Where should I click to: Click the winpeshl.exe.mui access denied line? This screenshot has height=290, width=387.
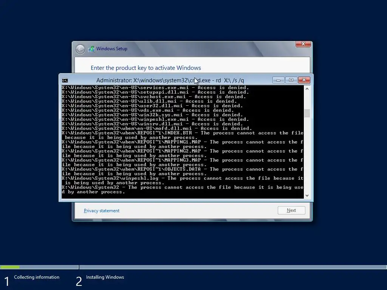(155, 119)
